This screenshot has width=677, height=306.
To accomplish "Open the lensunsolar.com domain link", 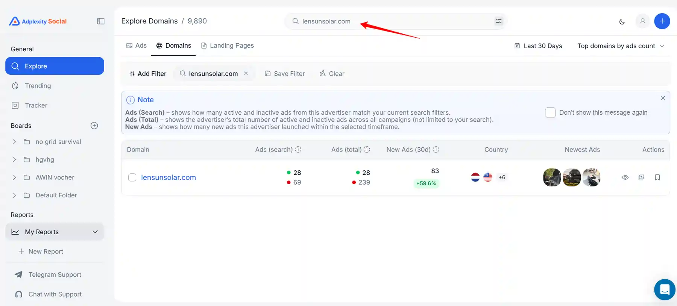I will click(x=168, y=177).
